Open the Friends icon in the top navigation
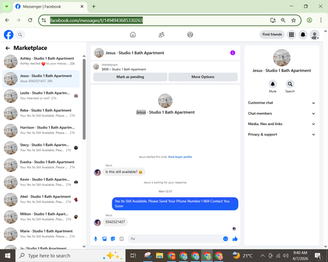 161,35
